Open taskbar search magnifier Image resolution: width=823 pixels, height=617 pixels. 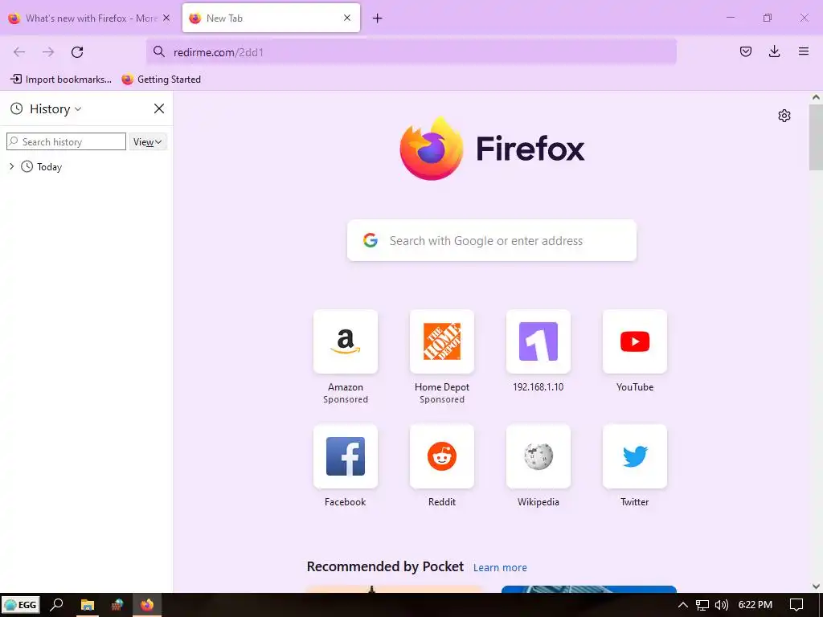click(x=56, y=605)
